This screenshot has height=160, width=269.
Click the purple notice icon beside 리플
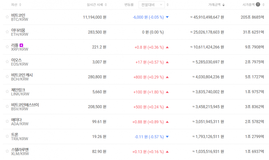click(x=21, y=45)
